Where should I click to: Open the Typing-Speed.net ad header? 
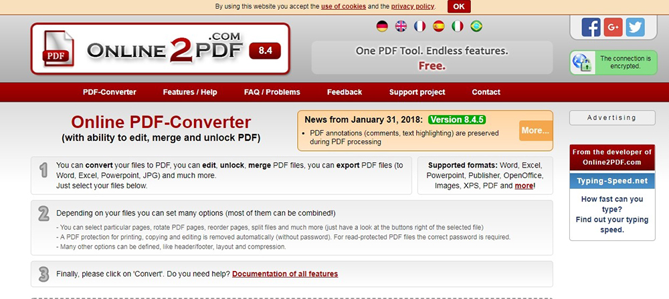pyautogui.click(x=612, y=181)
